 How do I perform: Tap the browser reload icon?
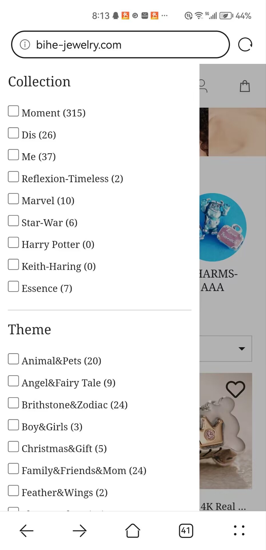pos(245,45)
